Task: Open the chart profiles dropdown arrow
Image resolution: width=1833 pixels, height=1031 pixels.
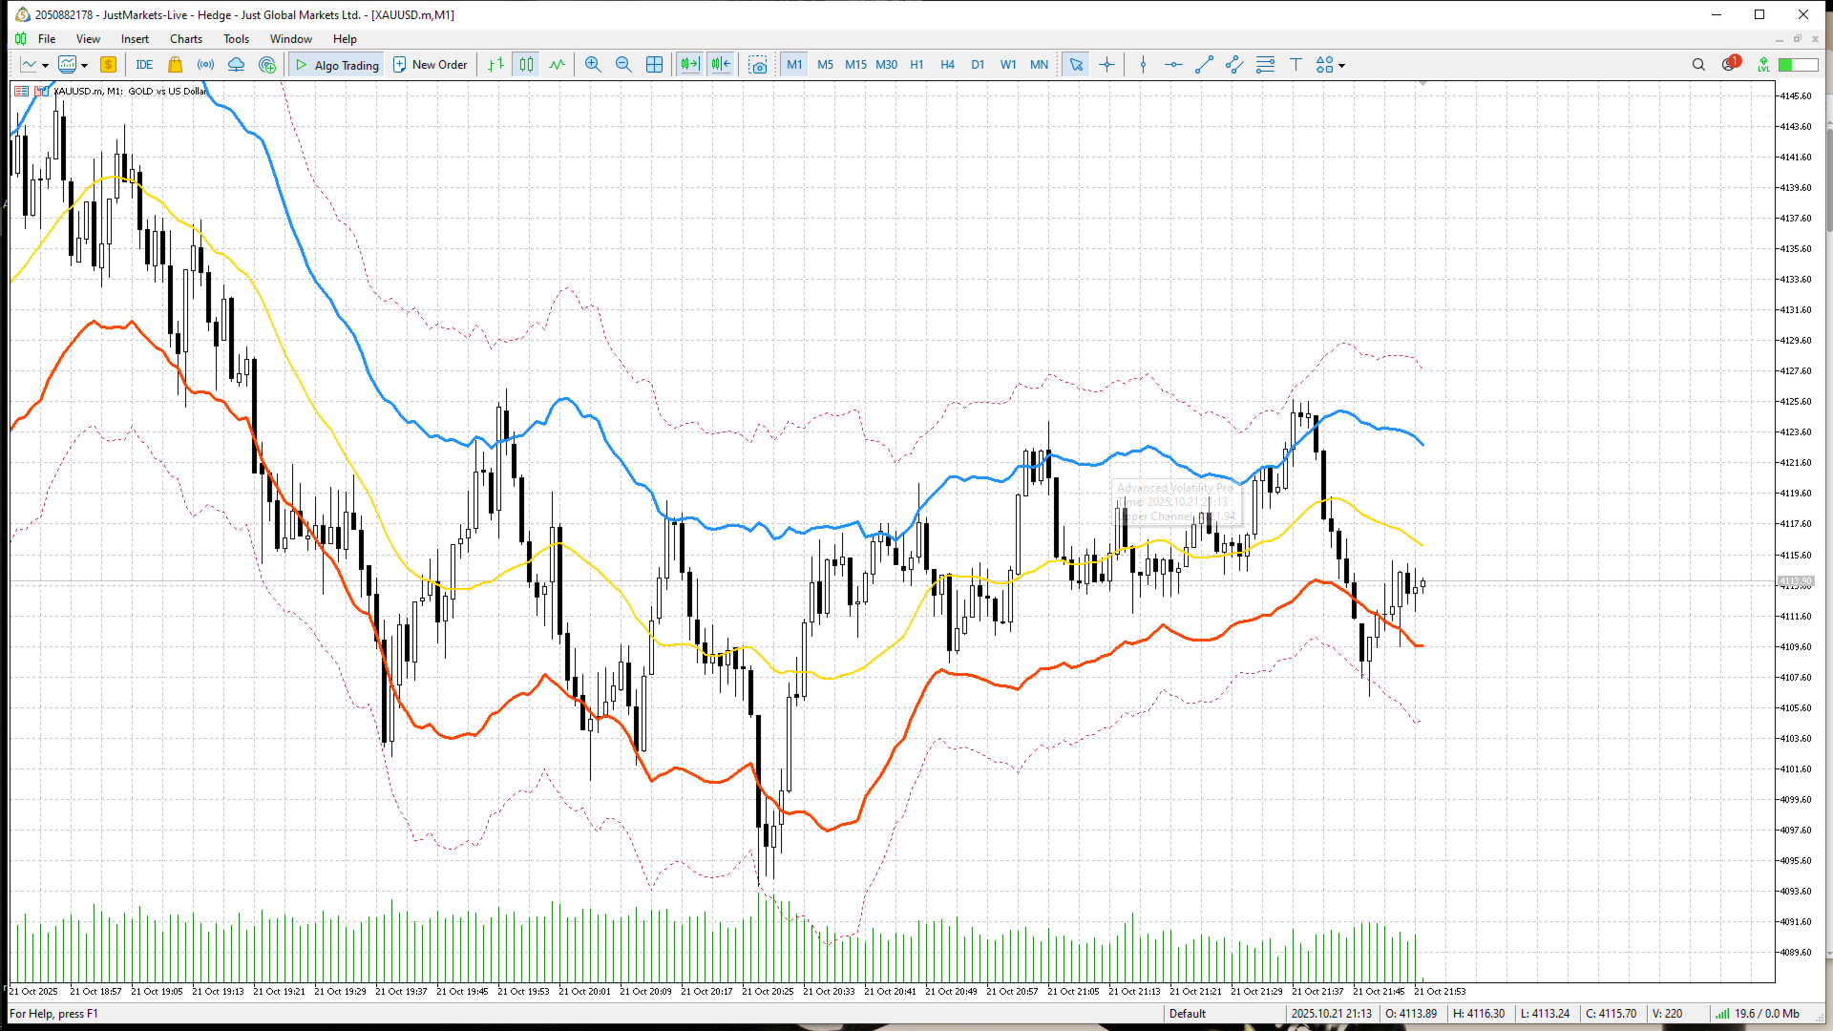Action: point(85,64)
